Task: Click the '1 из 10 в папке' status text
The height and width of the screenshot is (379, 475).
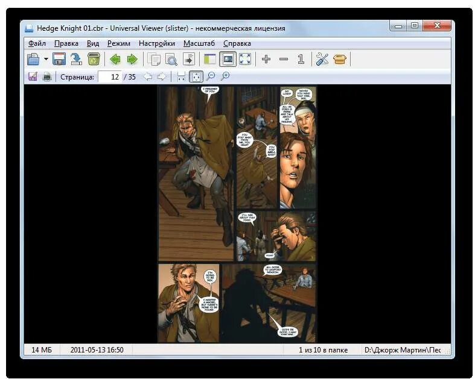Action: (323, 350)
